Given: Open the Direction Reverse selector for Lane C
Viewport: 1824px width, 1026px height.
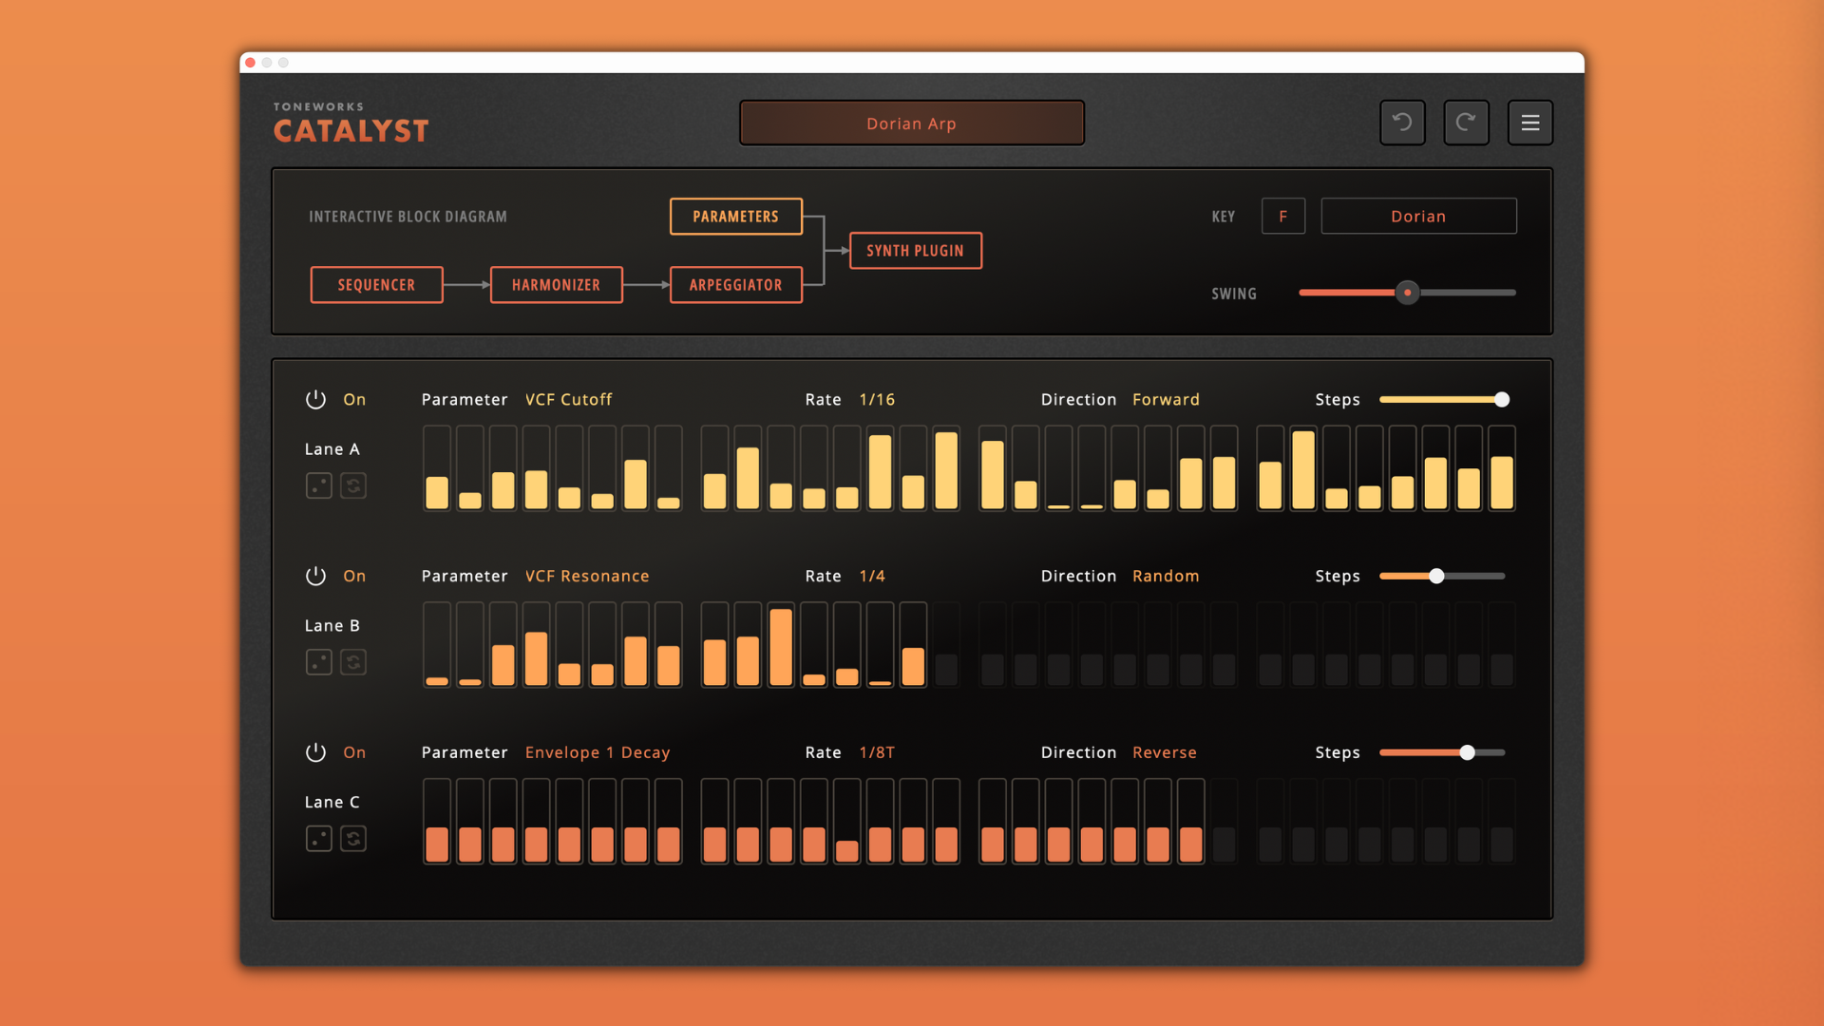Looking at the screenshot, I should coord(1164,752).
